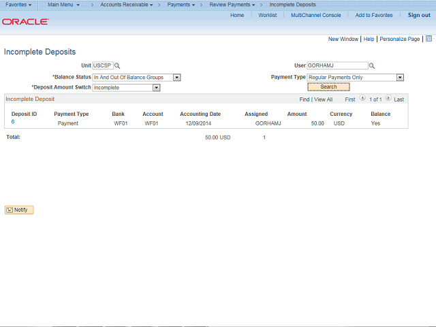Image resolution: width=436 pixels, height=327 pixels.
Task: Click the 1 of 1 row counter
Action: [x=375, y=99]
